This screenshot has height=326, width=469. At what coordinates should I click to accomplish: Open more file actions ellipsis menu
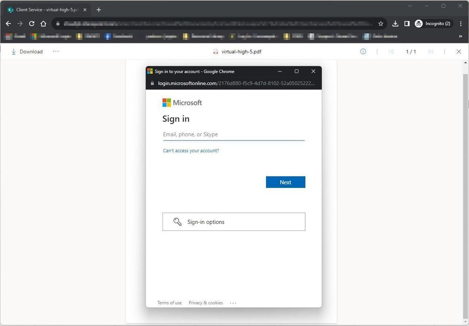(x=56, y=52)
